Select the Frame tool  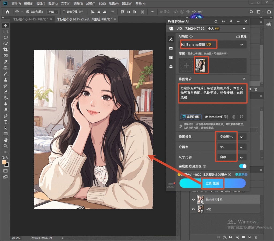(x=6, y=56)
